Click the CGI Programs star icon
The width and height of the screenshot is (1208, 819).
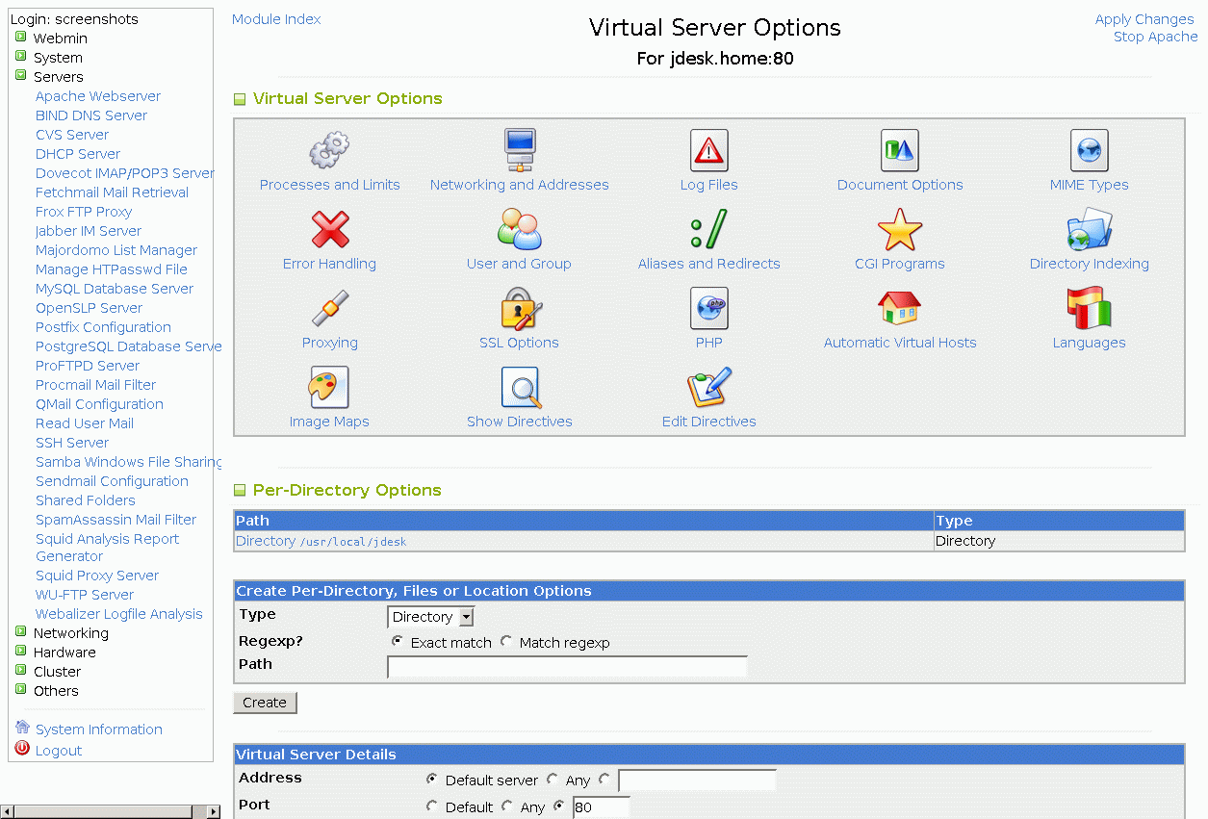[x=900, y=231]
